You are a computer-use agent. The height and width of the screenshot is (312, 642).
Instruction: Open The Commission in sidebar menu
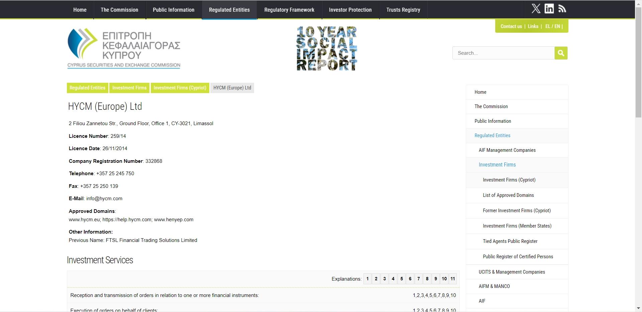(x=517, y=106)
